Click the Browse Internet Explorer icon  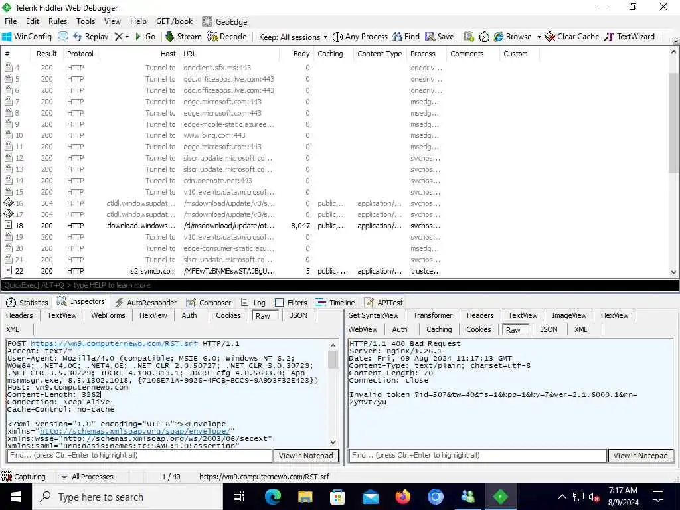pyautogui.click(x=499, y=37)
